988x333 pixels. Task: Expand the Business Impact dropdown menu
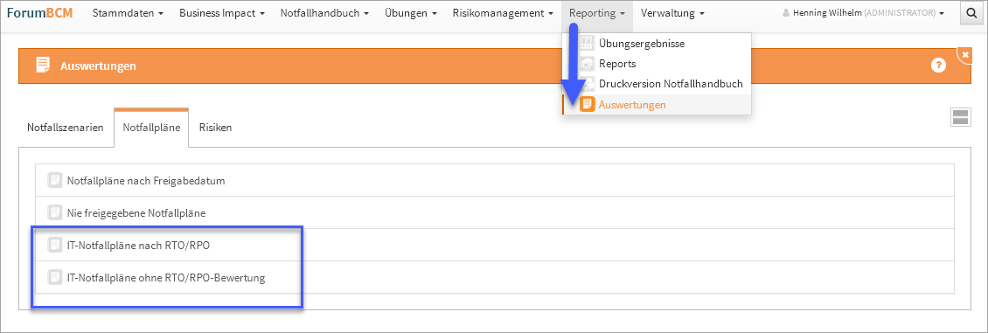point(222,12)
